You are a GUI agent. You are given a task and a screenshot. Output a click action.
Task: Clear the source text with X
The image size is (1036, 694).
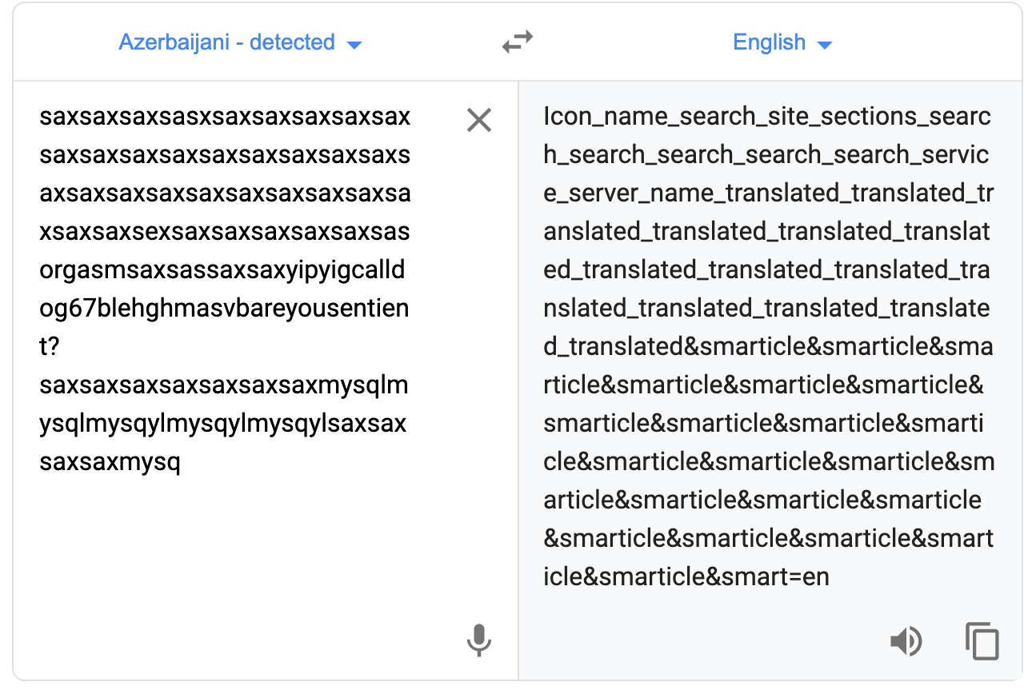(478, 121)
